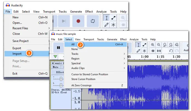Image resolution: width=191 pixels, height=111 pixels.
Task: Choose At Zero Crossings
Action: 96,85
